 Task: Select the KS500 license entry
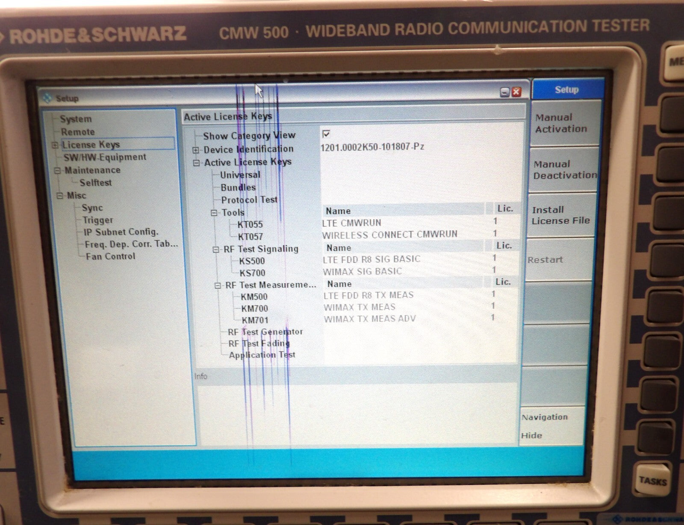coord(252,261)
